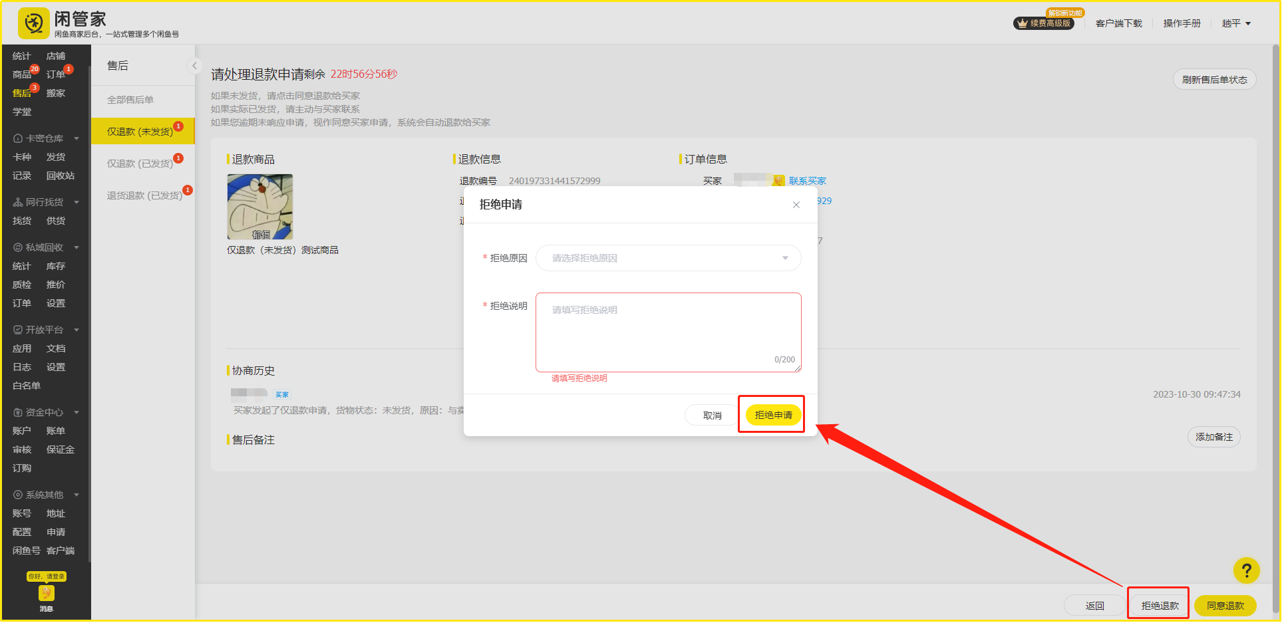1282x623 pixels.
Task: Click 联系买家 link
Action: pyautogui.click(x=807, y=181)
